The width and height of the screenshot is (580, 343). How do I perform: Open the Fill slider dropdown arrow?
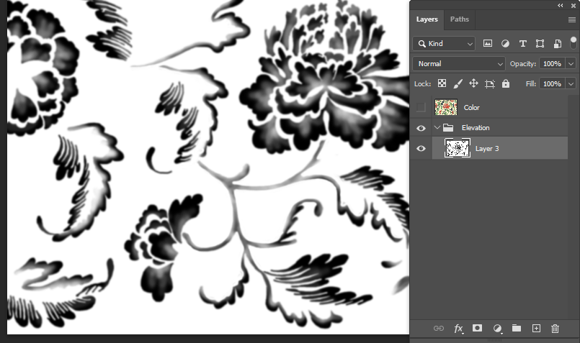[571, 84]
